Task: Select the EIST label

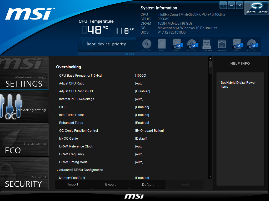Action: tap(63, 107)
